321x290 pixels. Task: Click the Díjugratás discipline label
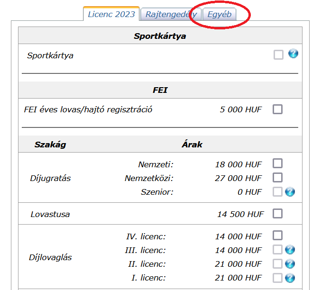click(50, 178)
